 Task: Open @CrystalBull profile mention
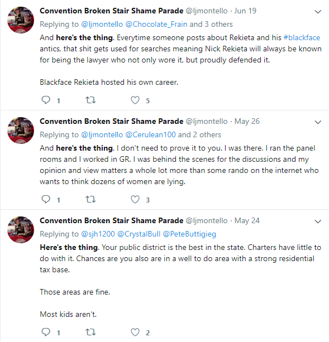(x=139, y=234)
